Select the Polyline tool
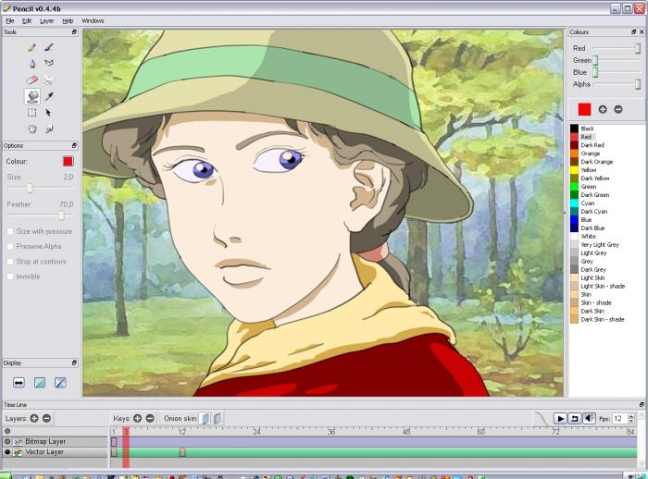This screenshot has width=648, height=479. coord(49,63)
